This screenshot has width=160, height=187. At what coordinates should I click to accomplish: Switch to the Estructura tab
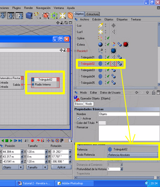[x=92, y=14]
